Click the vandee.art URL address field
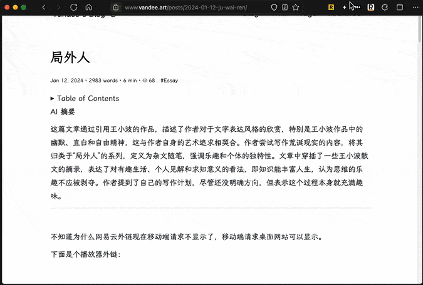The height and width of the screenshot is (285, 423). tap(186, 7)
